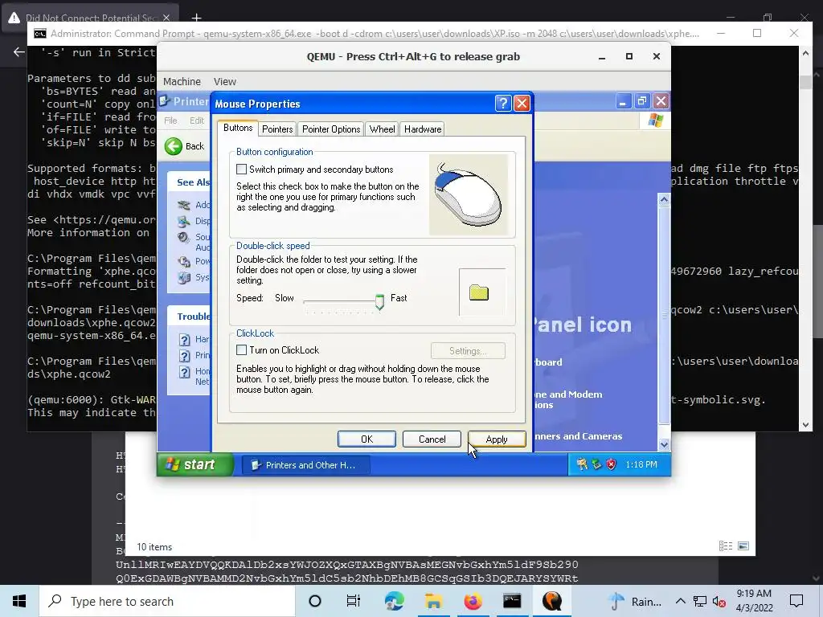Open Cortana circle icon on taskbar
Viewport: 823px width, 617px height.
tap(315, 601)
